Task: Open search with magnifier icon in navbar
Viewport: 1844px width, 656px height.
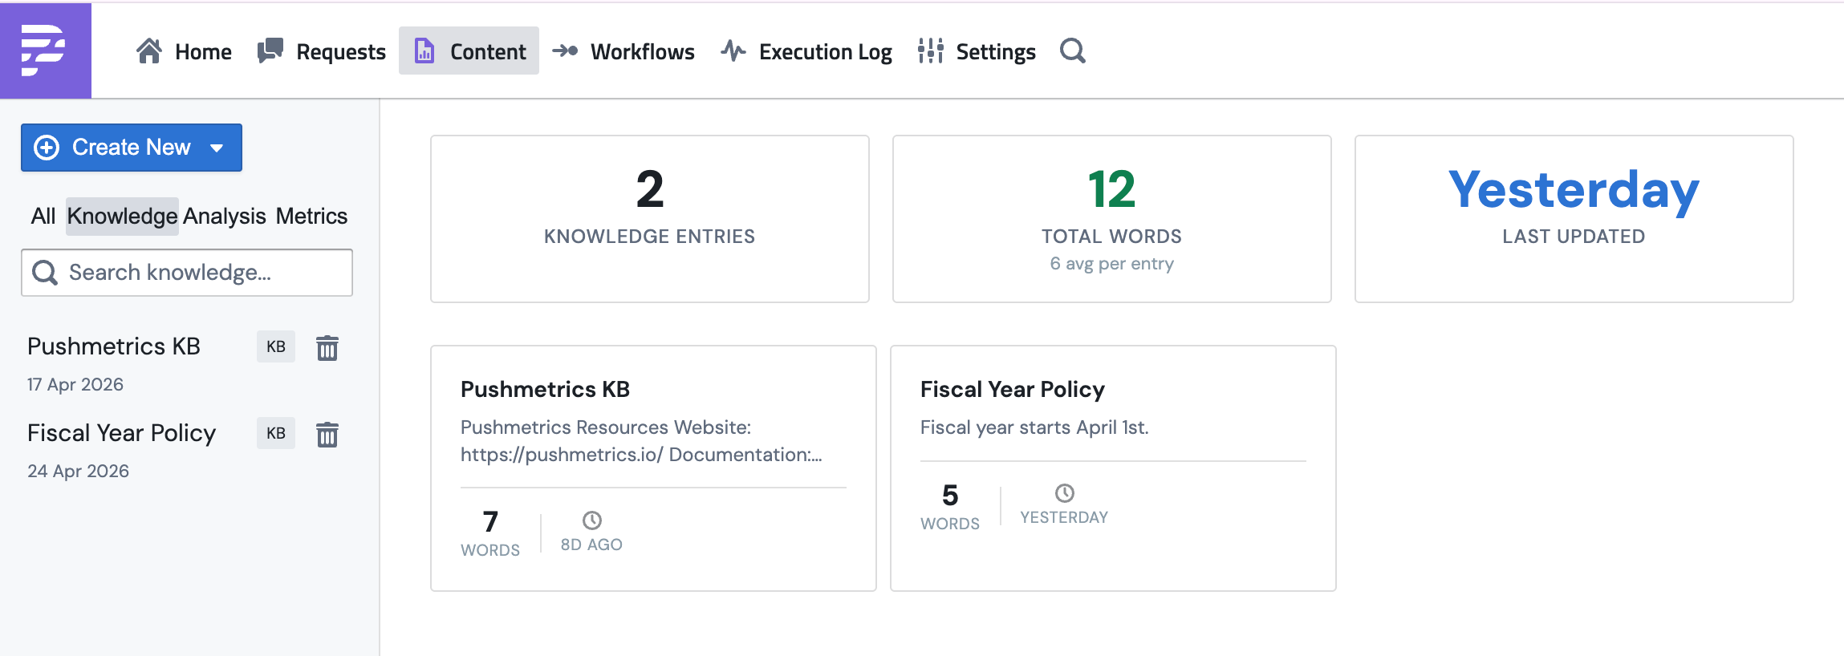Action: pos(1073,51)
